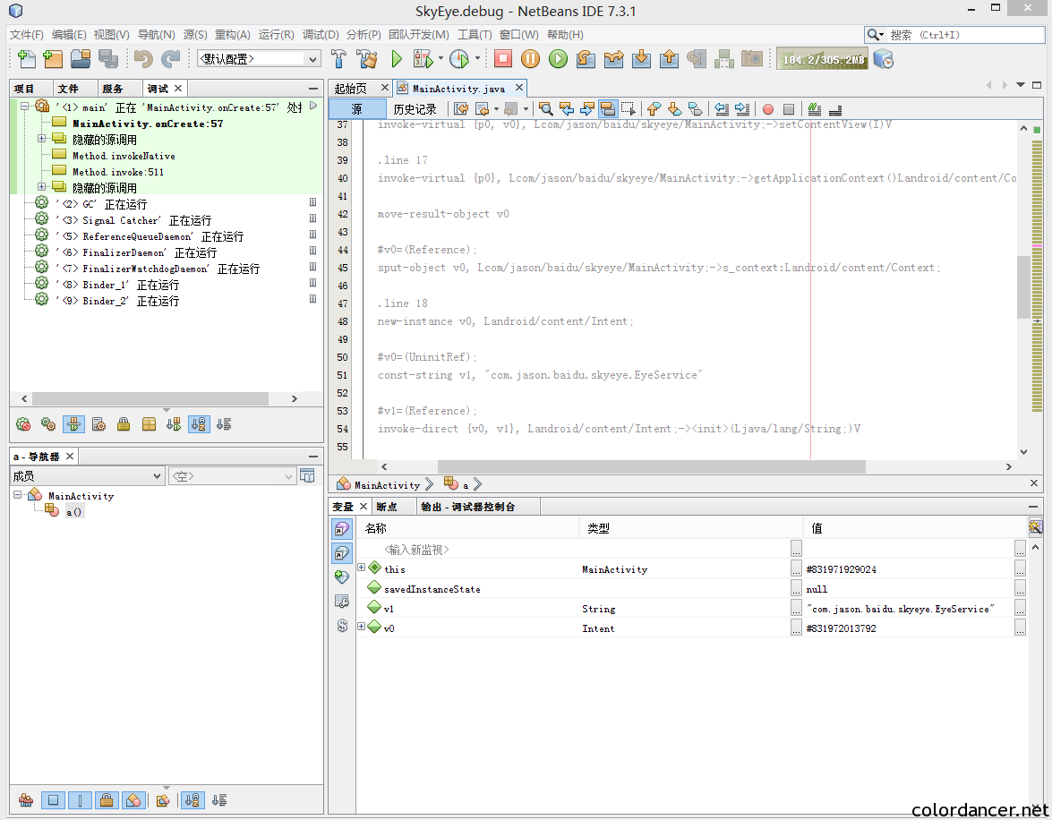Viewport: 1052px width, 820px height.
Task: Open the 文件(F) menu
Action: click(27, 35)
